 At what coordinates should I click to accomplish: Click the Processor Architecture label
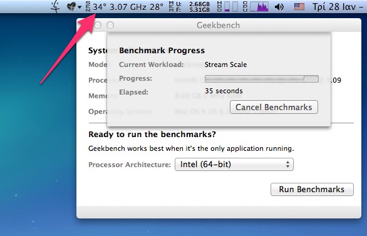tap(130, 165)
